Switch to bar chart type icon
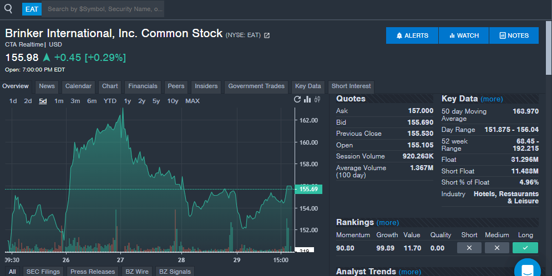The width and height of the screenshot is (552, 276). pyautogui.click(x=307, y=100)
